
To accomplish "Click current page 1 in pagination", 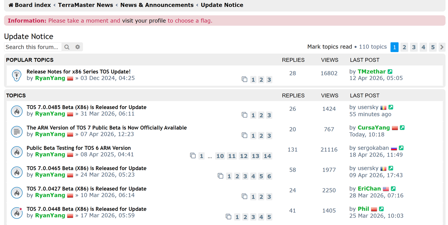I will (x=394, y=47).
